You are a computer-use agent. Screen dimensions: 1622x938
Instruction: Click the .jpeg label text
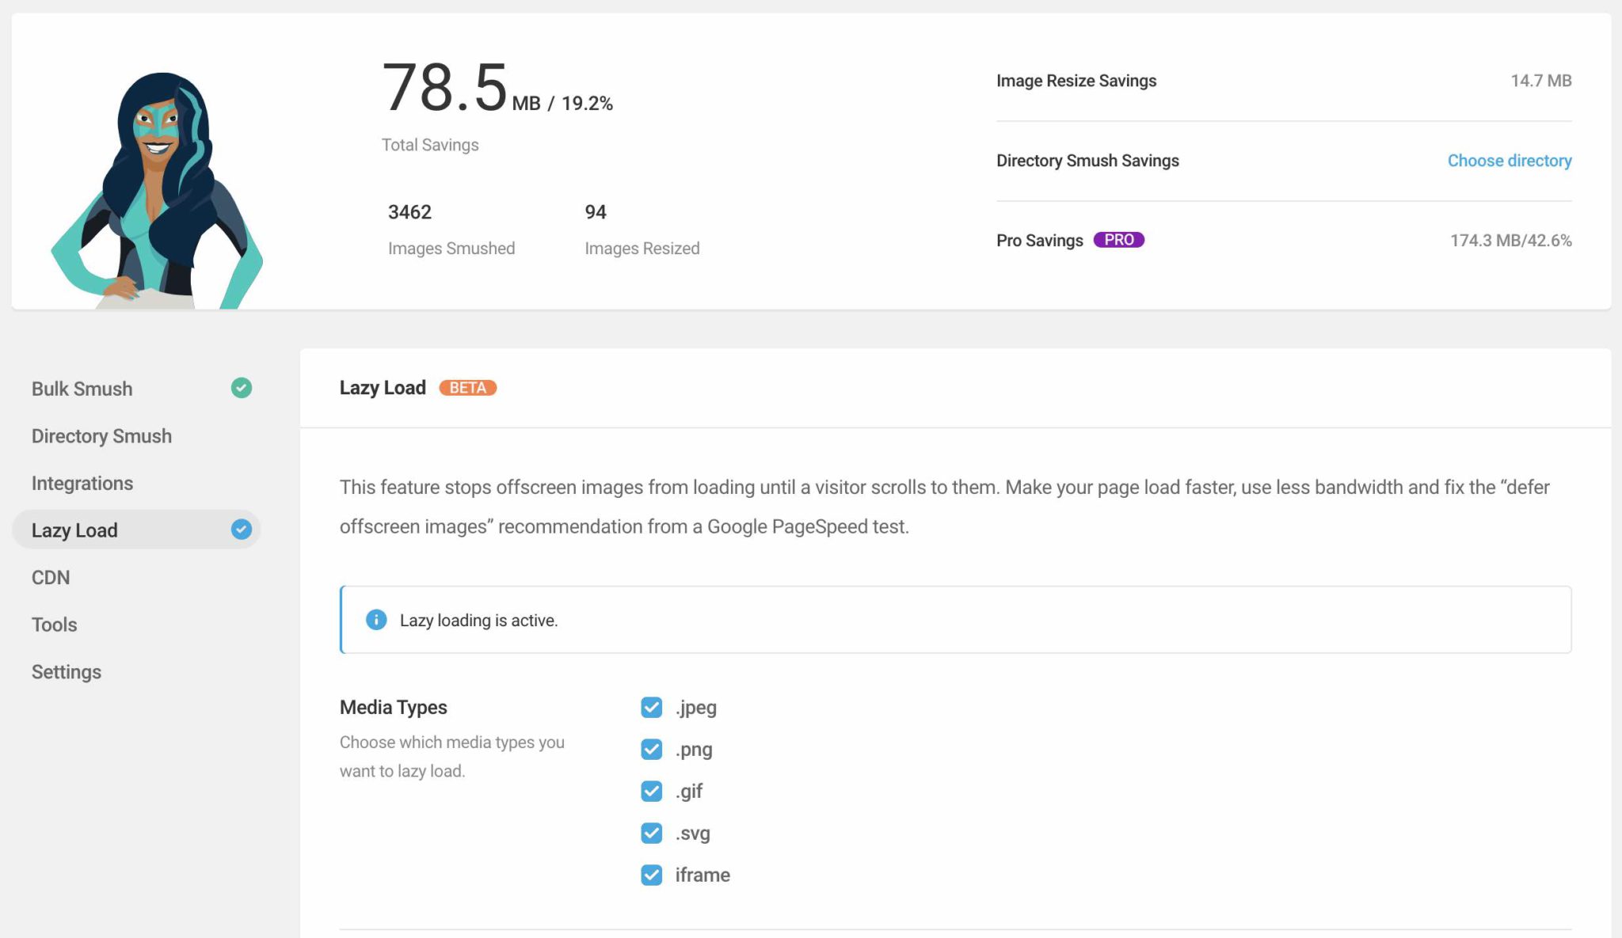click(x=696, y=708)
